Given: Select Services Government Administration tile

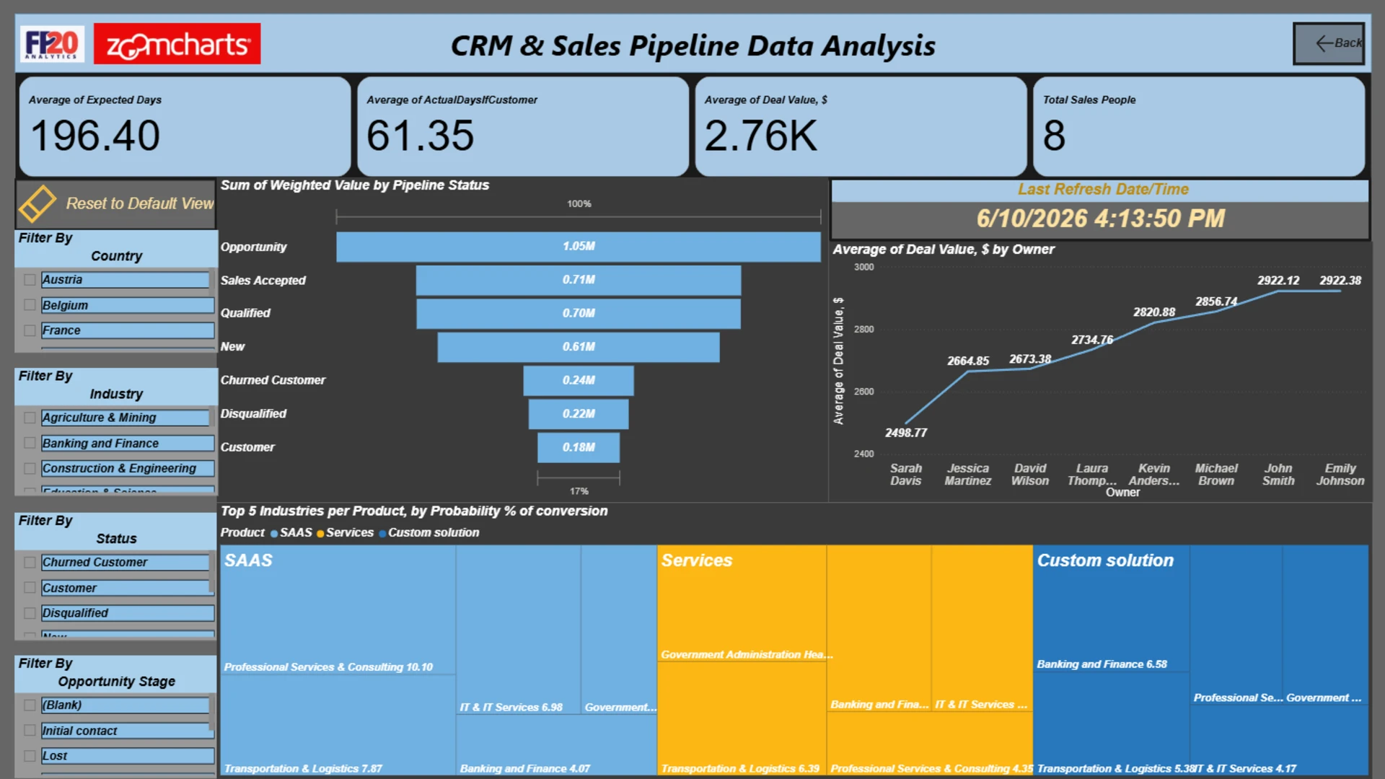Looking at the screenshot, I should coord(742,604).
